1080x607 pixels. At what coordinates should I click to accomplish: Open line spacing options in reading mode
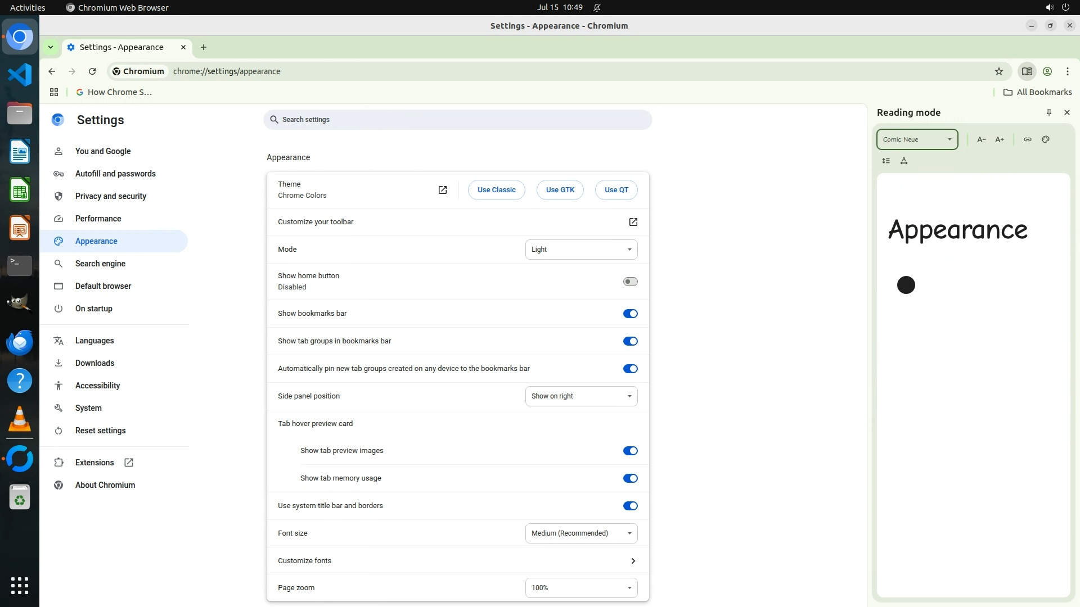click(x=886, y=161)
